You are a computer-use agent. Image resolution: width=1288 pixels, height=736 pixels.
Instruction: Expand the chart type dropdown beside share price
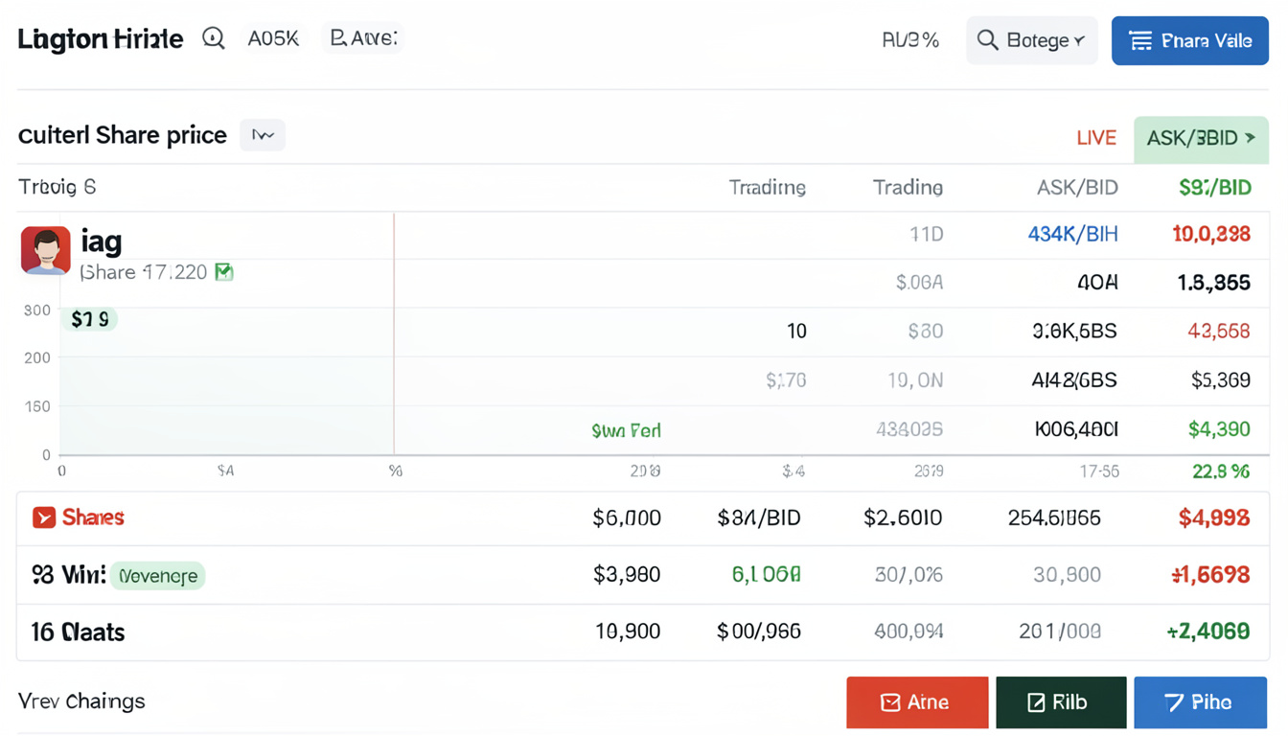pyautogui.click(x=263, y=135)
